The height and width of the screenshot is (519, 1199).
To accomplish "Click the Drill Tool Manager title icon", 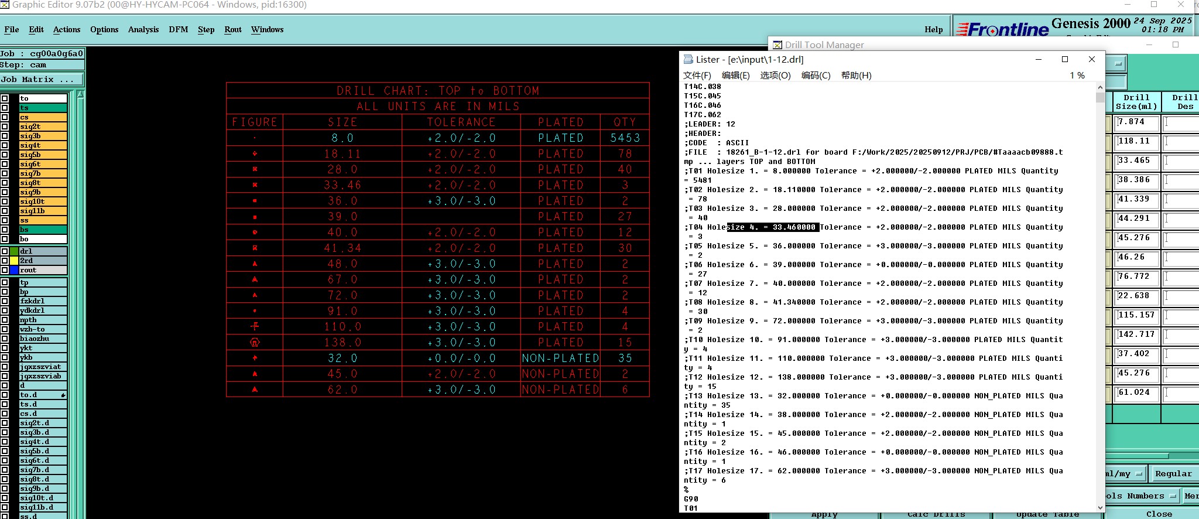I will [777, 45].
